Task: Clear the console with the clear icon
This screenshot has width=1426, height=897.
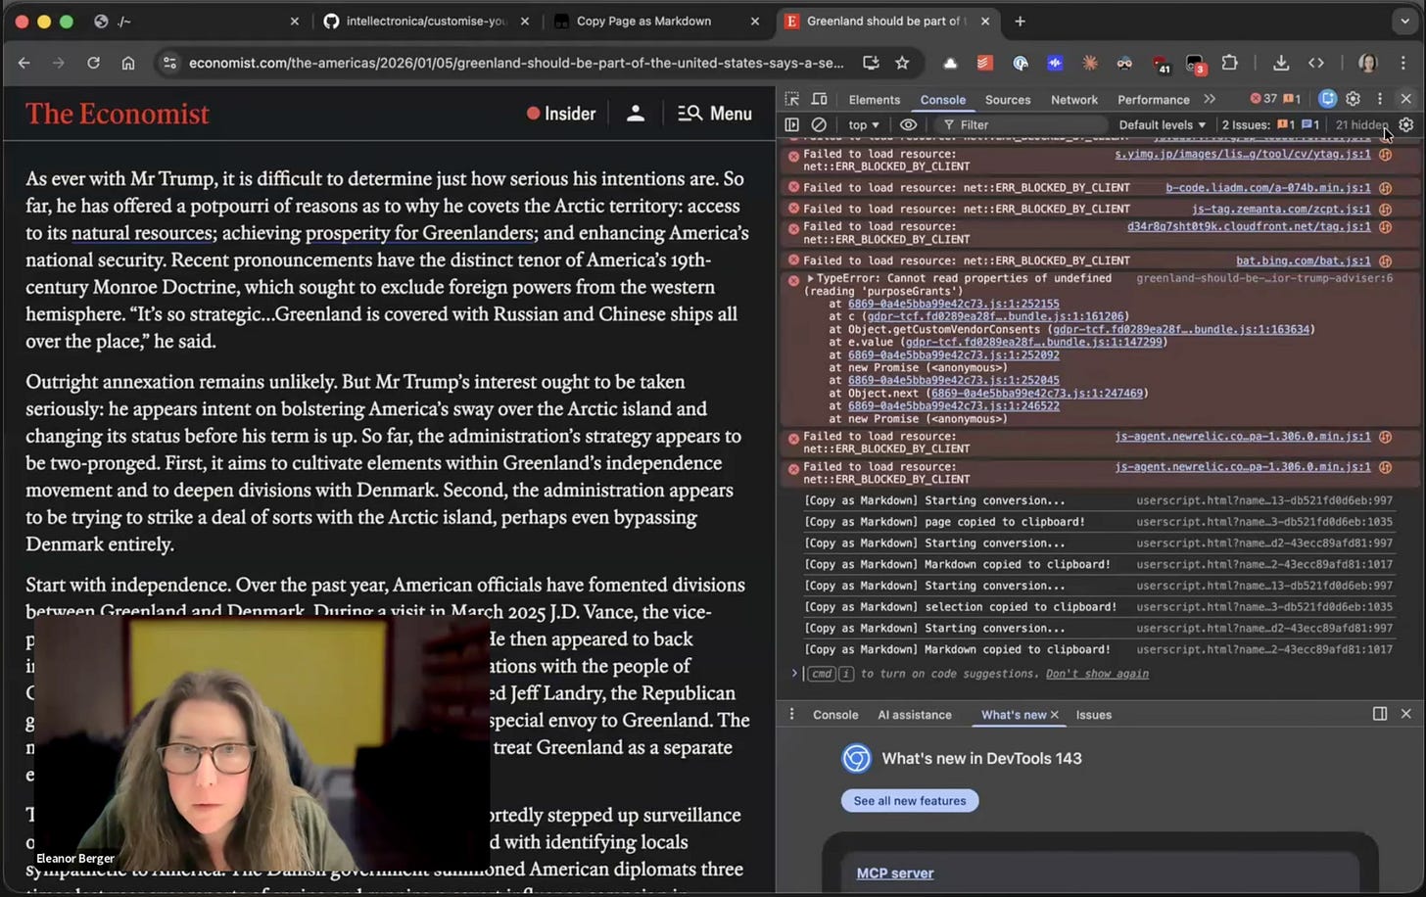Action: (819, 124)
